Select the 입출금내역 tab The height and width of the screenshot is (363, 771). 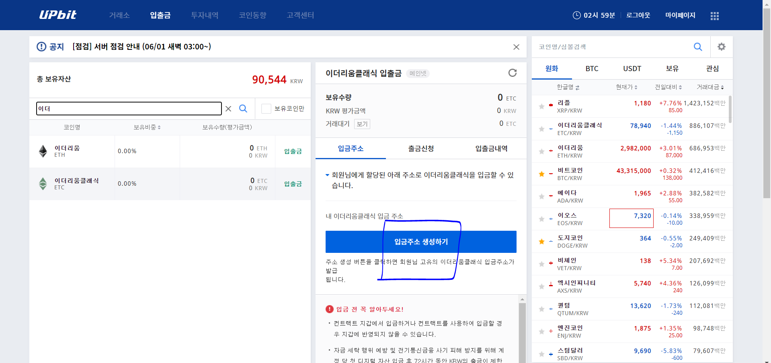point(491,148)
